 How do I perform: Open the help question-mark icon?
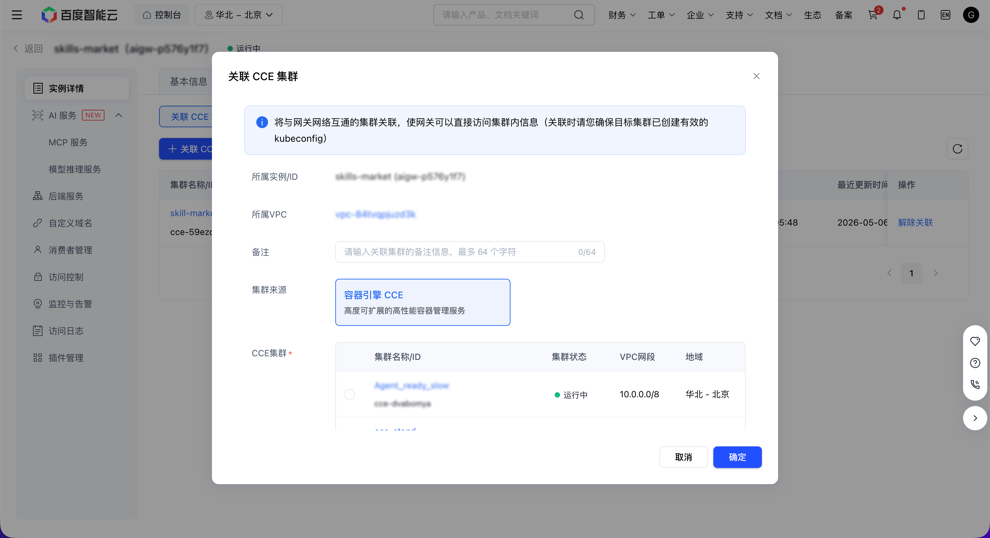pos(975,363)
